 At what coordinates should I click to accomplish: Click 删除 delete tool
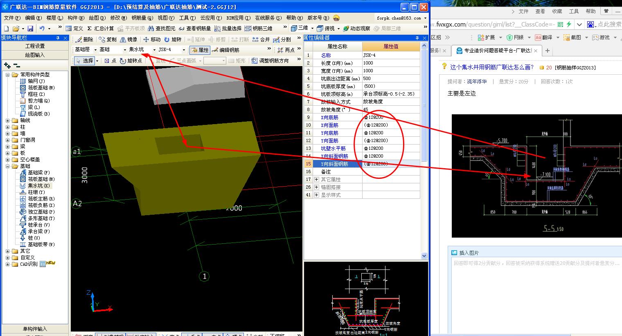[x=84, y=40]
